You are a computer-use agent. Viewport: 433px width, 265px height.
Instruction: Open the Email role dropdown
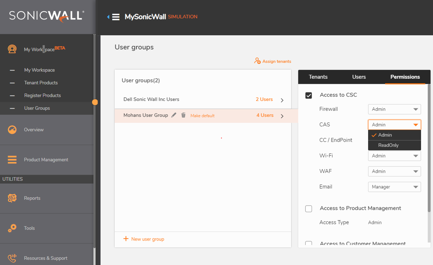pyautogui.click(x=394, y=187)
